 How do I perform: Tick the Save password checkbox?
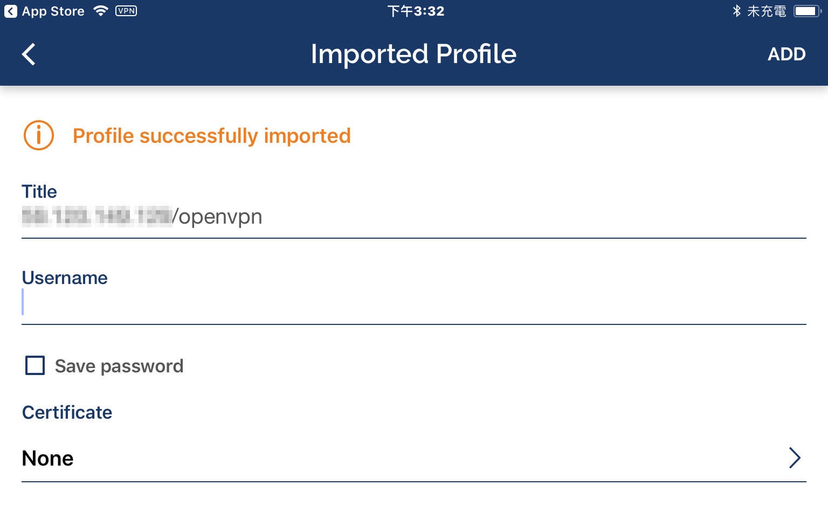[35, 365]
